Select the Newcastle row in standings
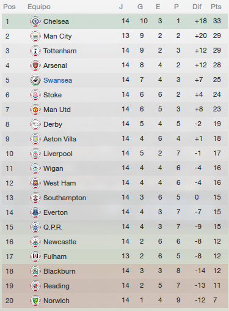The image size is (229, 311). [115, 242]
